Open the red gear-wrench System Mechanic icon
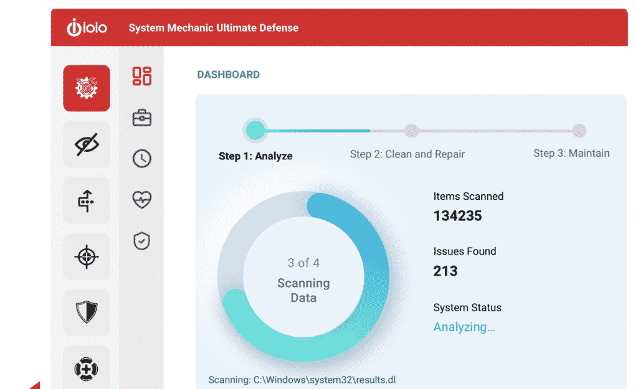Screen dimensions: 638x389 click(x=87, y=88)
